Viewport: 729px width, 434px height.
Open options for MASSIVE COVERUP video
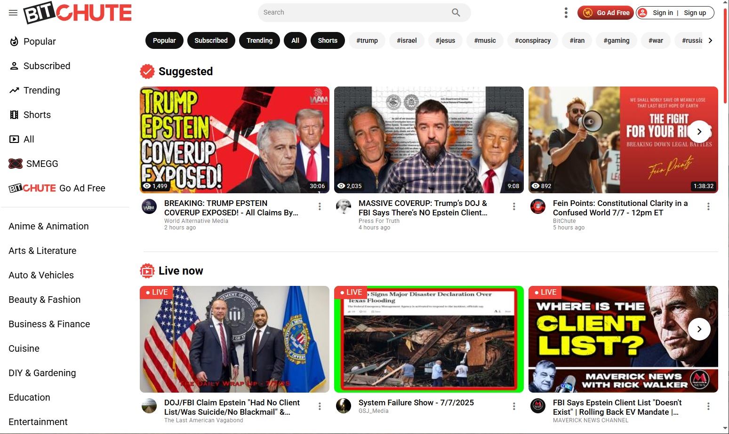[514, 206]
